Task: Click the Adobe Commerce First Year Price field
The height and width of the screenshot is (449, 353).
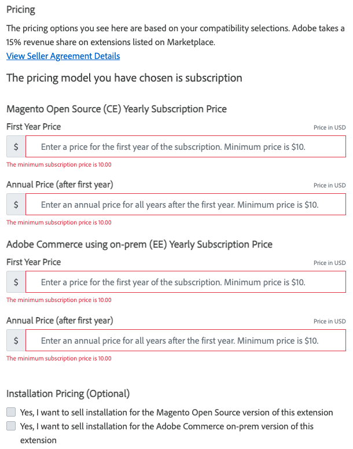Action: (x=185, y=282)
